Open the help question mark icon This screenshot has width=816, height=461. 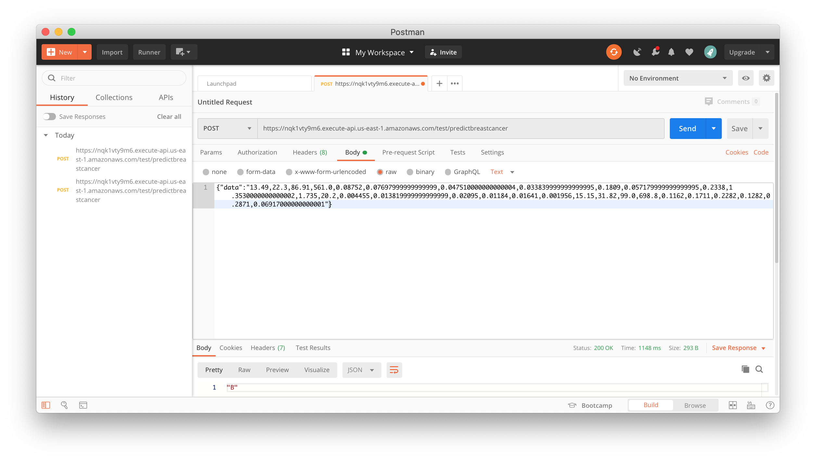770,405
